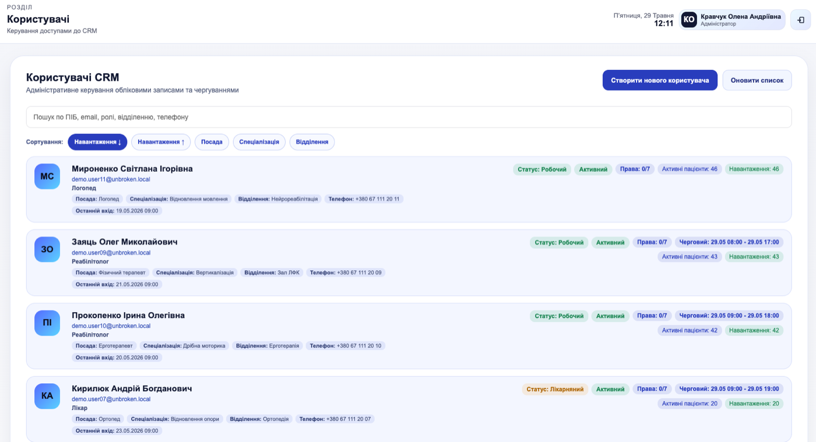The width and height of the screenshot is (816, 442).
Task: Click the phone +380 67 111 20 07
Action: tap(335, 419)
